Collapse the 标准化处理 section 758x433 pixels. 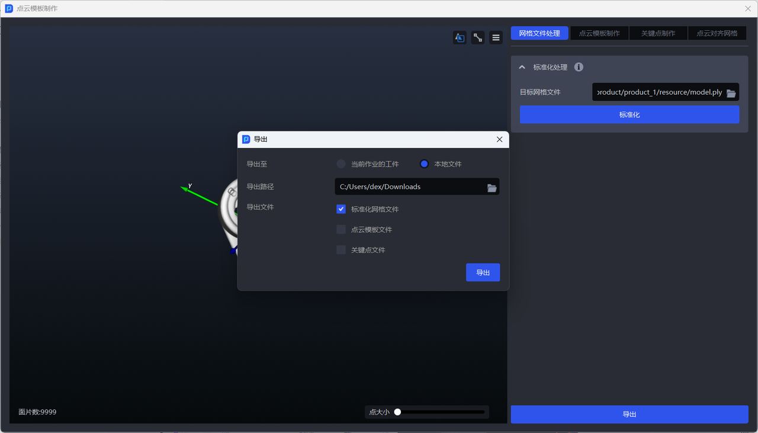(x=522, y=68)
